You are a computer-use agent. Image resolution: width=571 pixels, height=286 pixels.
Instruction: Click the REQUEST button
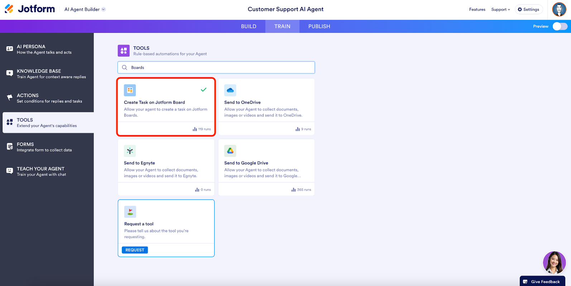135,250
